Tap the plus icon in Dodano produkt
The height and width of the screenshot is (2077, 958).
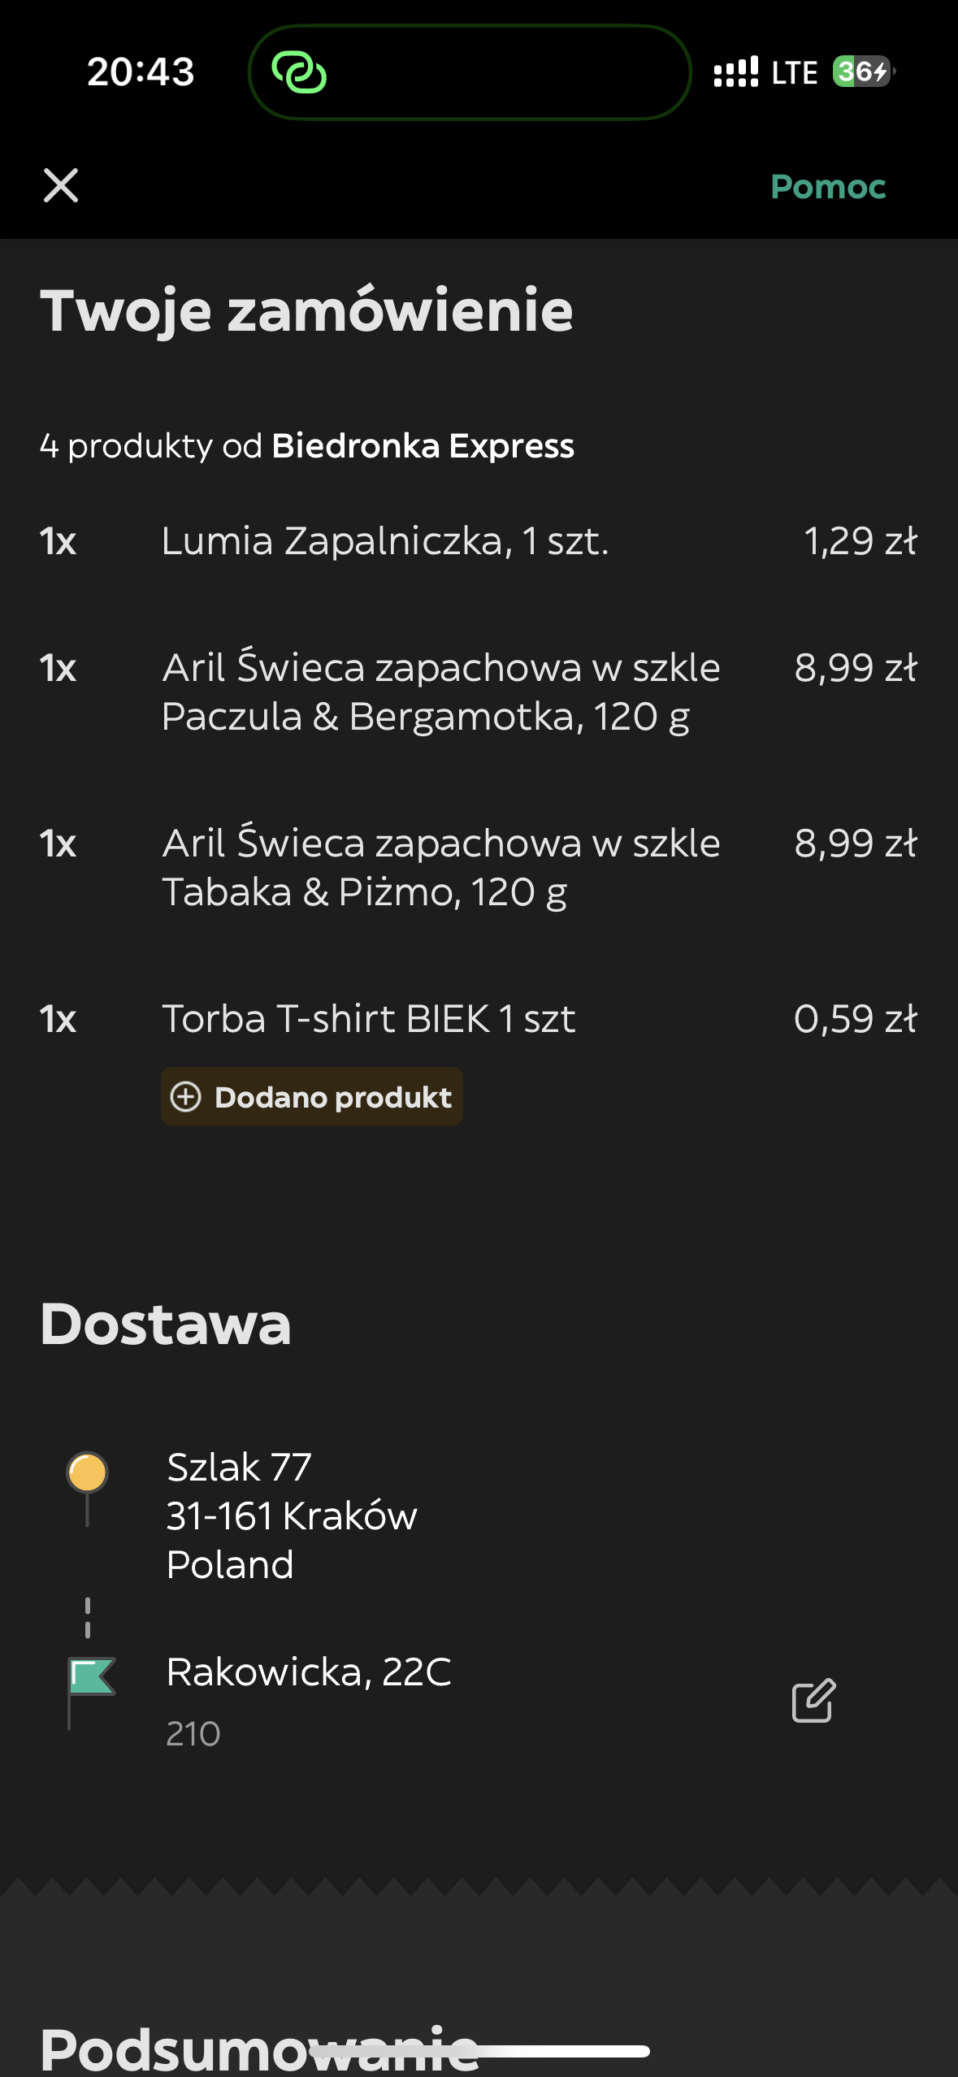pos(186,1097)
